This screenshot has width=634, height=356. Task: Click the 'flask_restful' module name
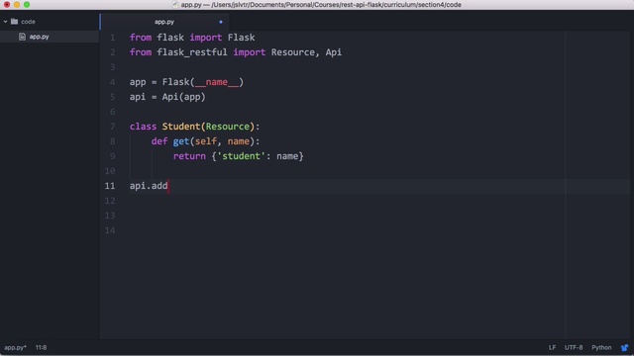point(192,52)
